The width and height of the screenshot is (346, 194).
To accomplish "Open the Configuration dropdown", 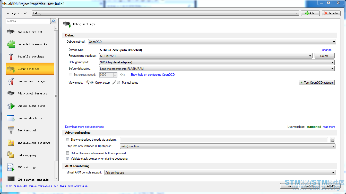I will coord(165,13).
